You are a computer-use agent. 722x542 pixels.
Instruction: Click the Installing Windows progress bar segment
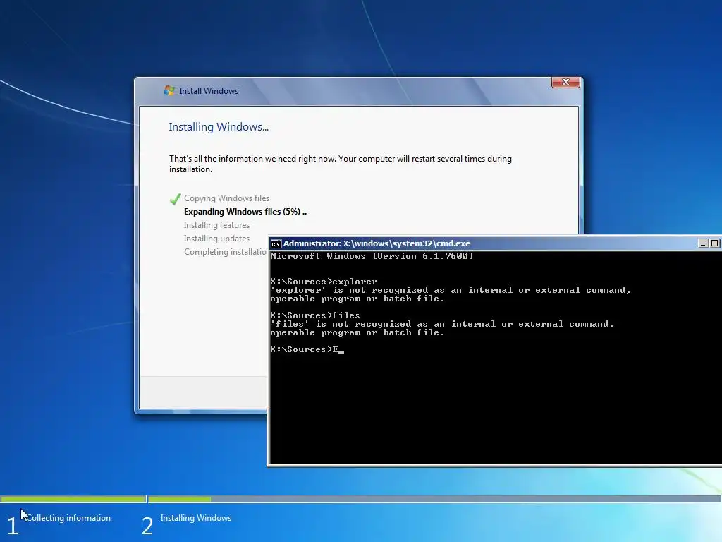[434, 499]
